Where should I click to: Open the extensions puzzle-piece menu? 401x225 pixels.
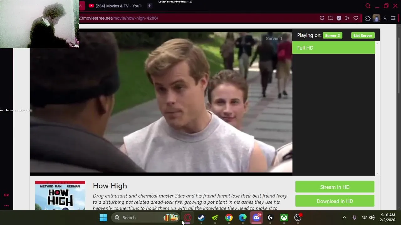[x=368, y=18]
